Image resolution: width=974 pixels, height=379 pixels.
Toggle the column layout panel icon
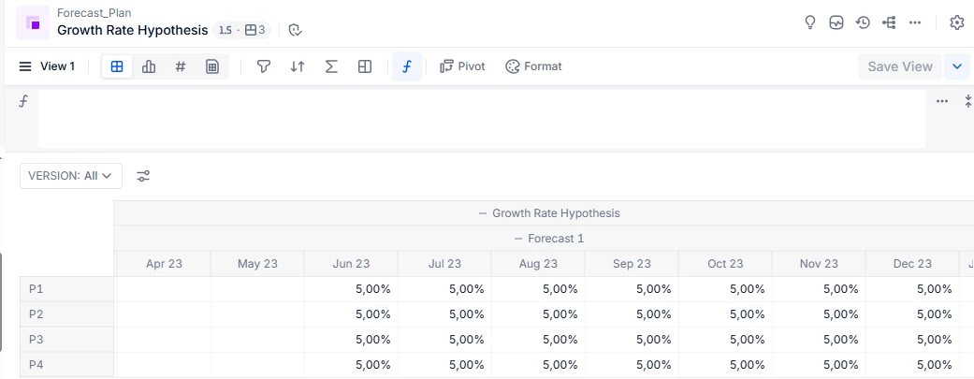(365, 66)
